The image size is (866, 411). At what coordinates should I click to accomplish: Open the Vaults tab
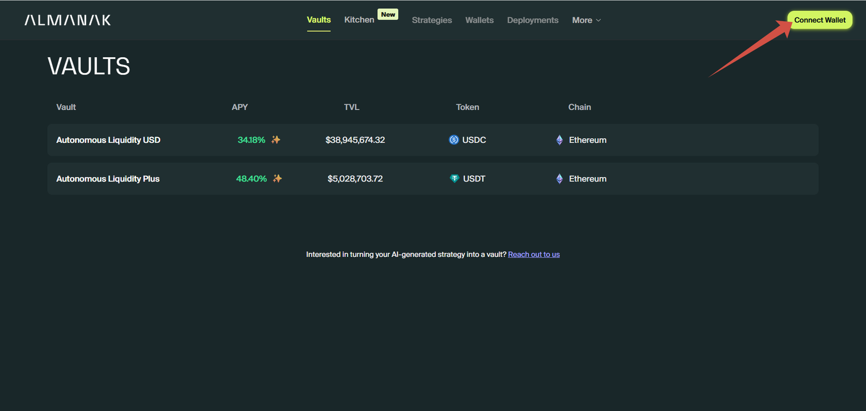(318, 20)
